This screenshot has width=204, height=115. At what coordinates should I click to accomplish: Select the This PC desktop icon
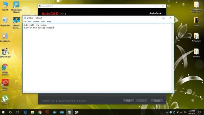[5, 6]
